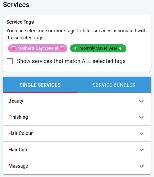This screenshot has width=154, height=177.
Task: Switch to the Service Bundles tab
Action: pos(114,85)
